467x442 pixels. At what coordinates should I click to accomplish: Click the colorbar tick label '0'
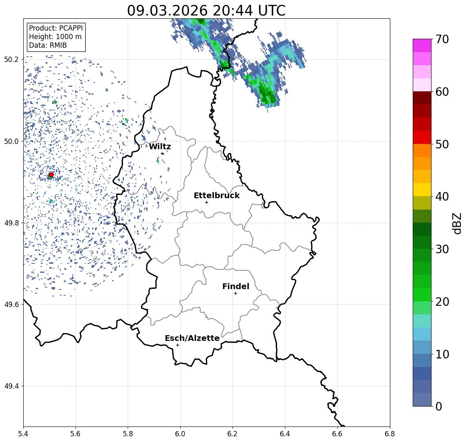(x=439, y=406)
